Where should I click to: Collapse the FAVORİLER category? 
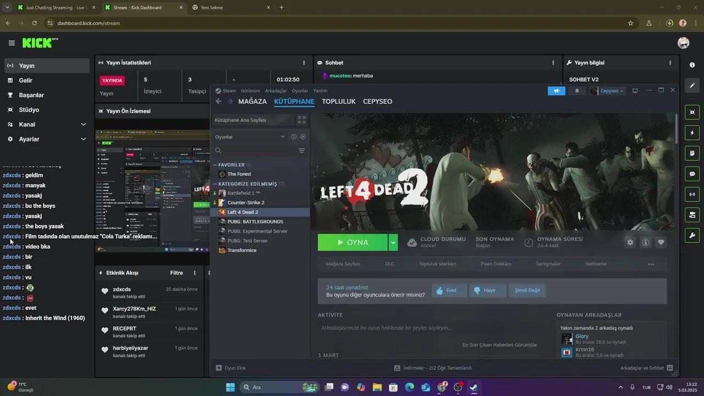pos(215,164)
